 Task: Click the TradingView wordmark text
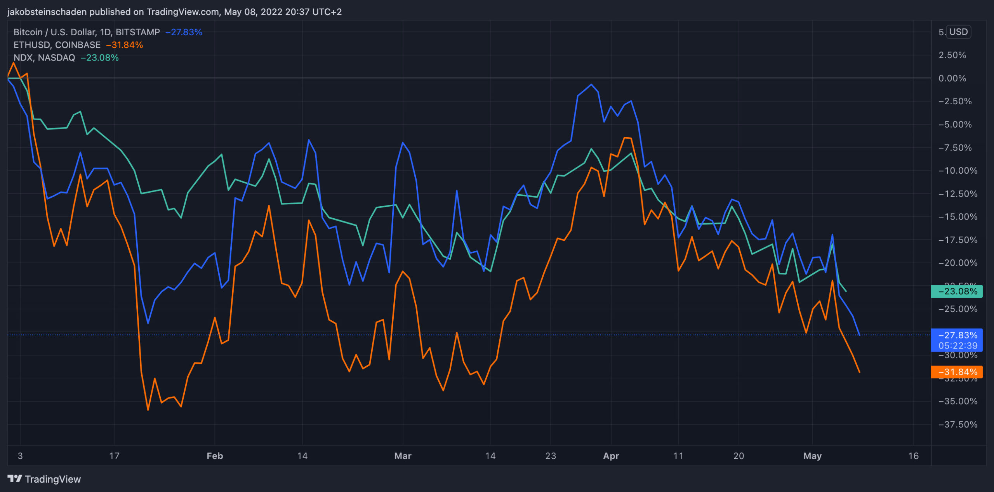coord(53,479)
